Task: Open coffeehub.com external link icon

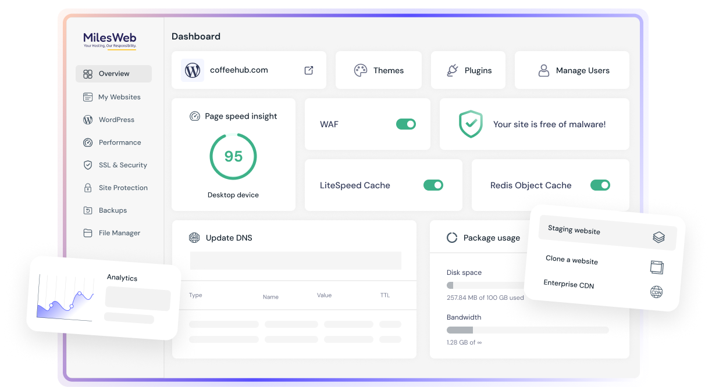Action: (x=309, y=70)
